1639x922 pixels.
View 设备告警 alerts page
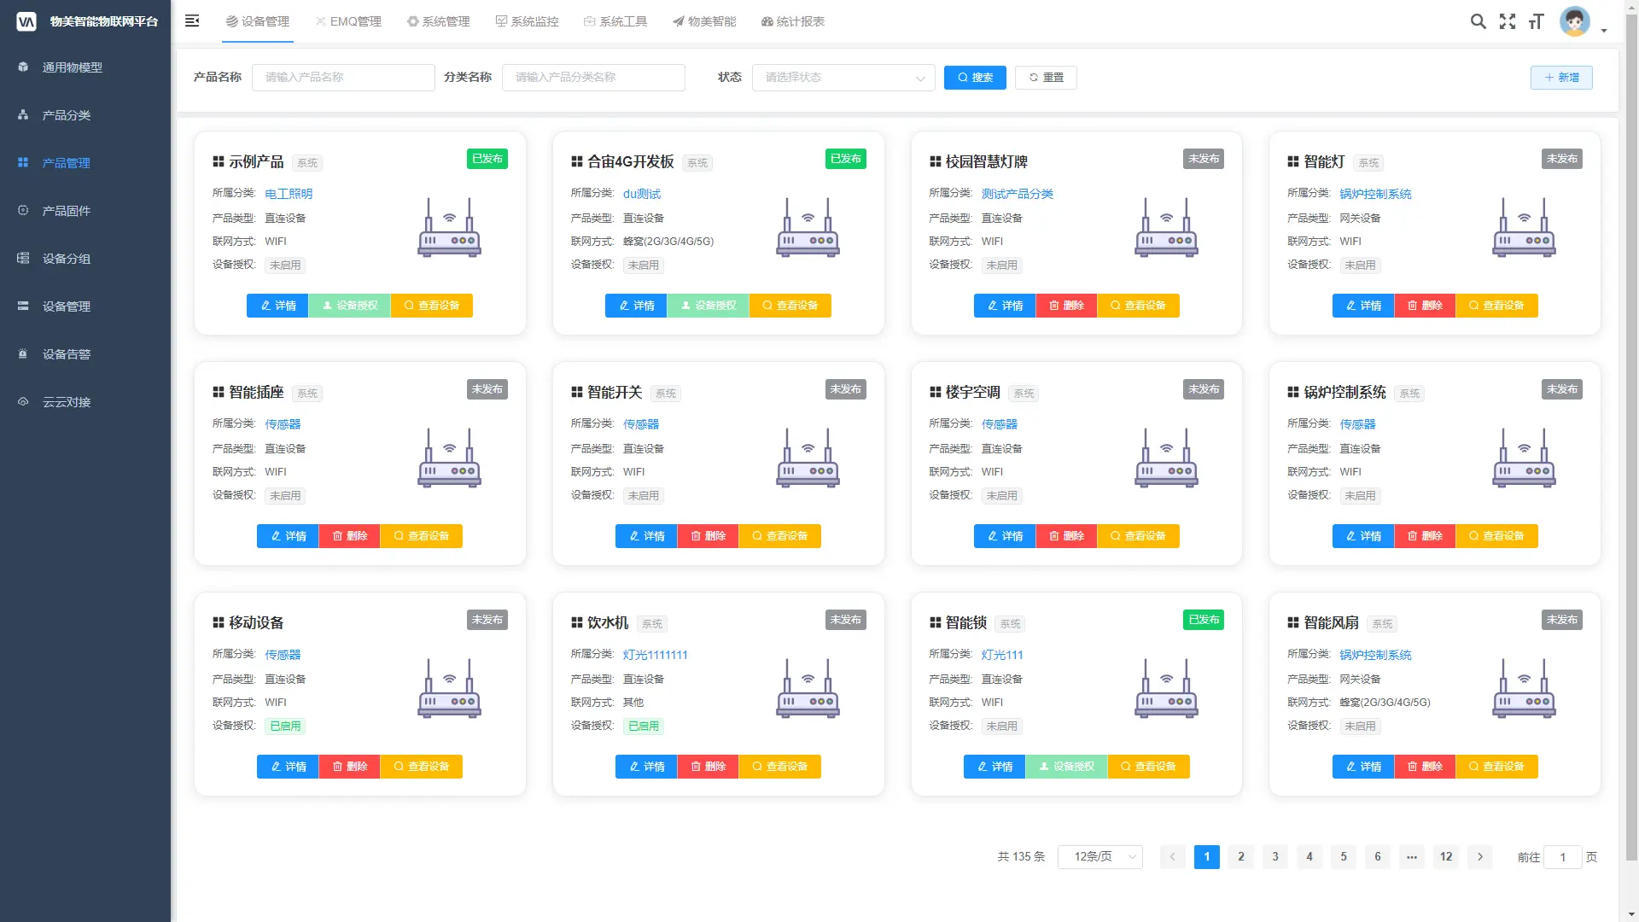coord(64,354)
